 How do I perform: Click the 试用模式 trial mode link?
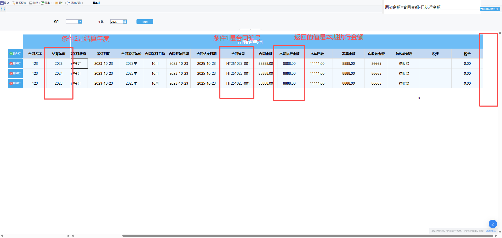(x=490, y=231)
